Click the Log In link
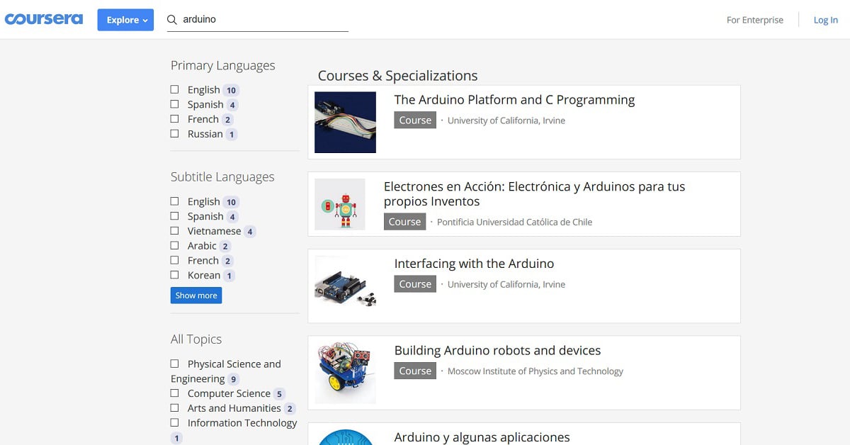 point(825,20)
